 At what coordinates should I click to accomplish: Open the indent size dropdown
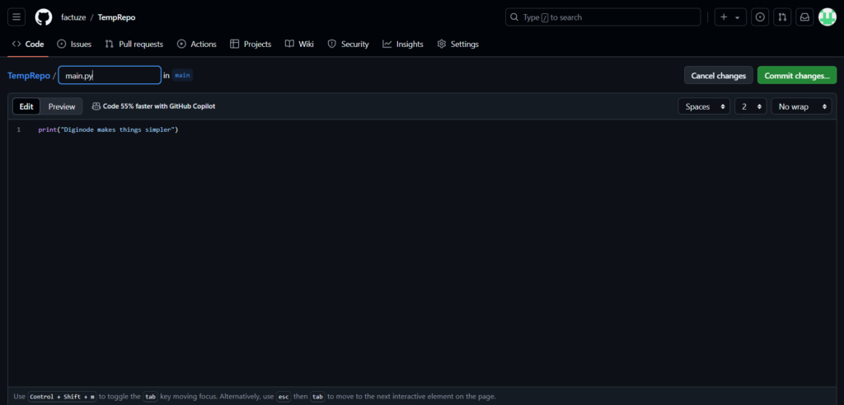point(750,106)
